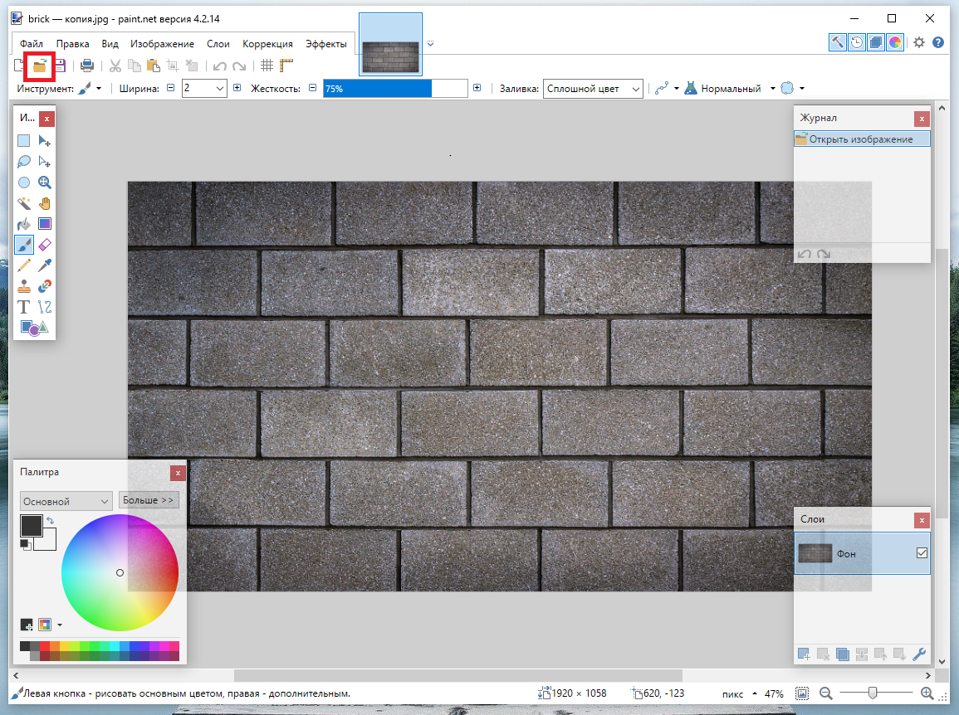Open the Слои menu
This screenshot has height=715, width=959.
tap(218, 44)
